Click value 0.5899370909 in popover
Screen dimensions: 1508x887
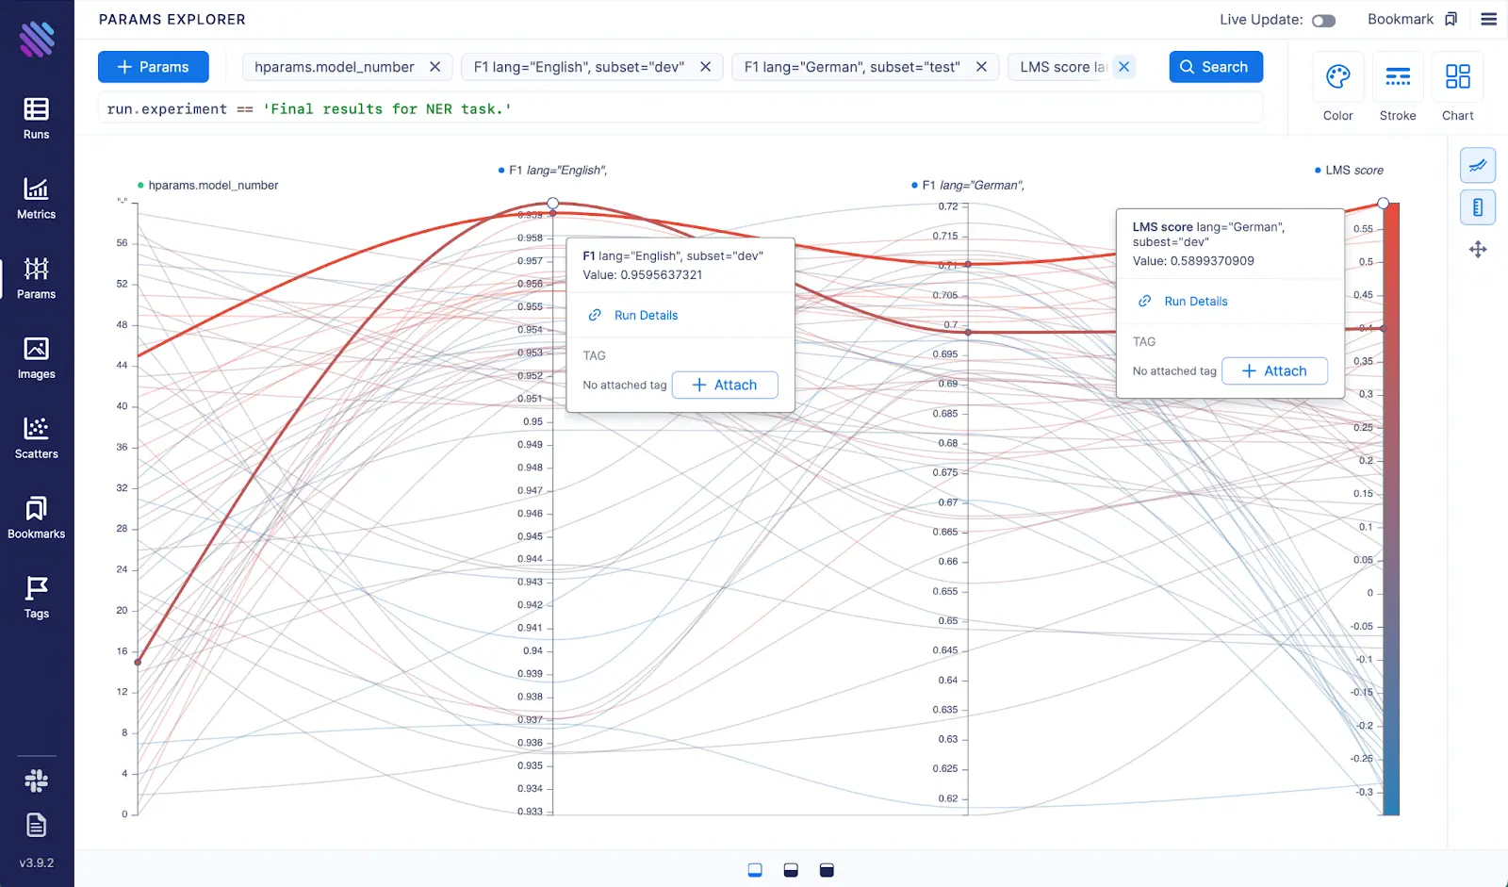pos(1212,260)
